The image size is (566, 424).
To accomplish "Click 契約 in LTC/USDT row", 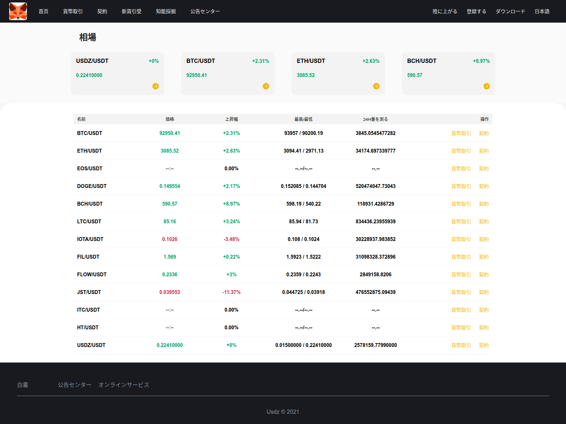I will pos(484,222).
